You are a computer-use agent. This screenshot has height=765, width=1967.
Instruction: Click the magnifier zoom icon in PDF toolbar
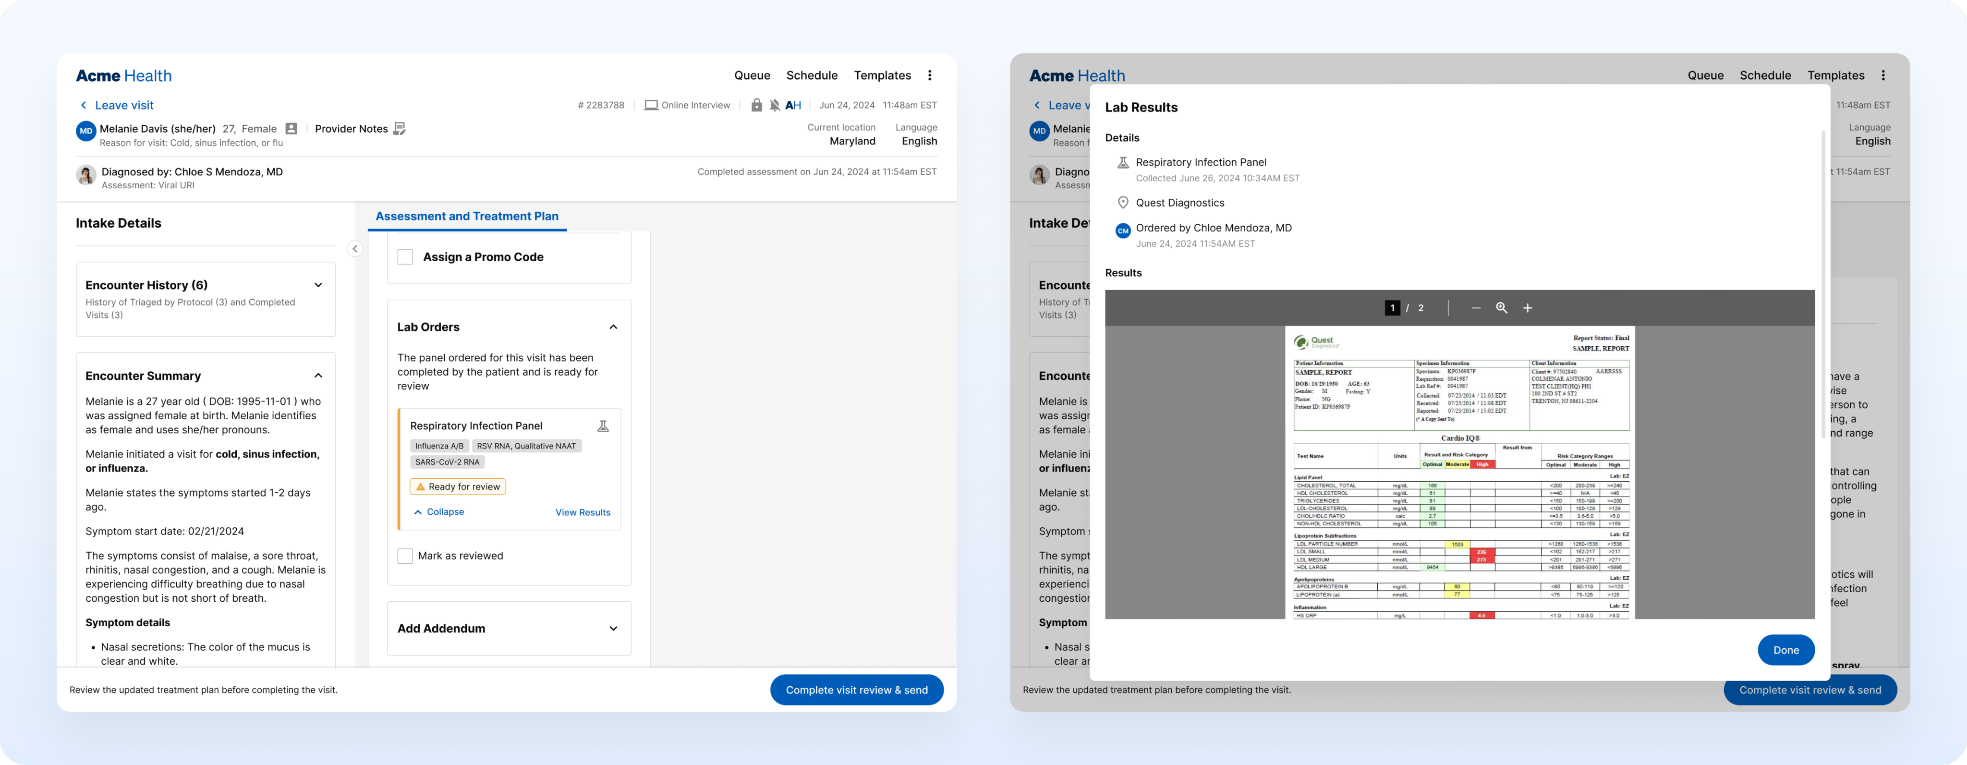click(1501, 308)
